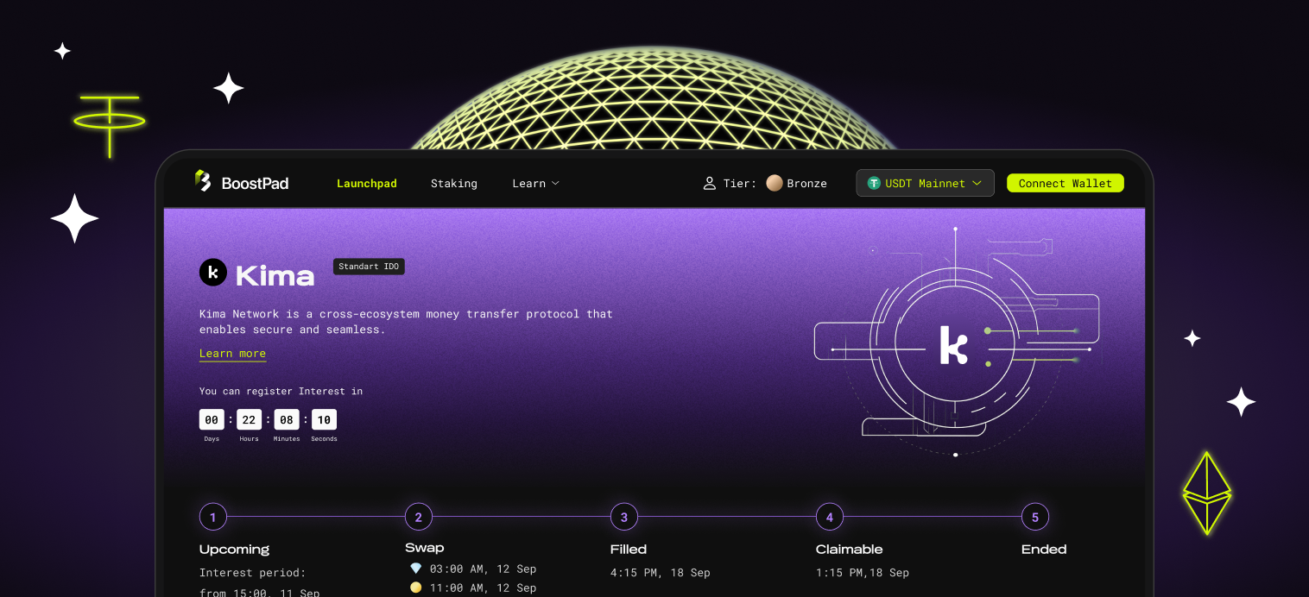
Task: Click the Bronze tier medal icon
Action: 774,183
